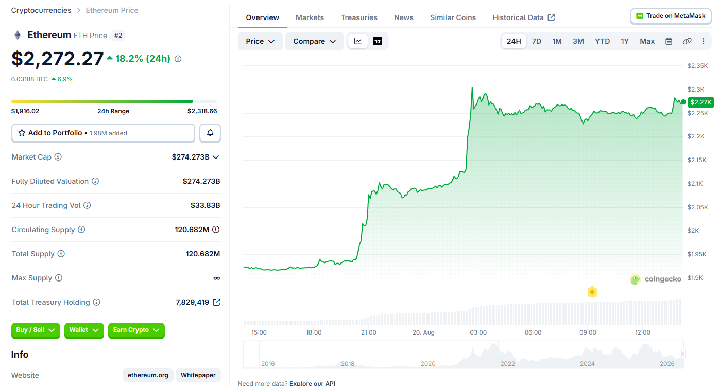This screenshot has width=719, height=386.
Task: Click the $2.27K current price marker
Action: pos(700,102)
